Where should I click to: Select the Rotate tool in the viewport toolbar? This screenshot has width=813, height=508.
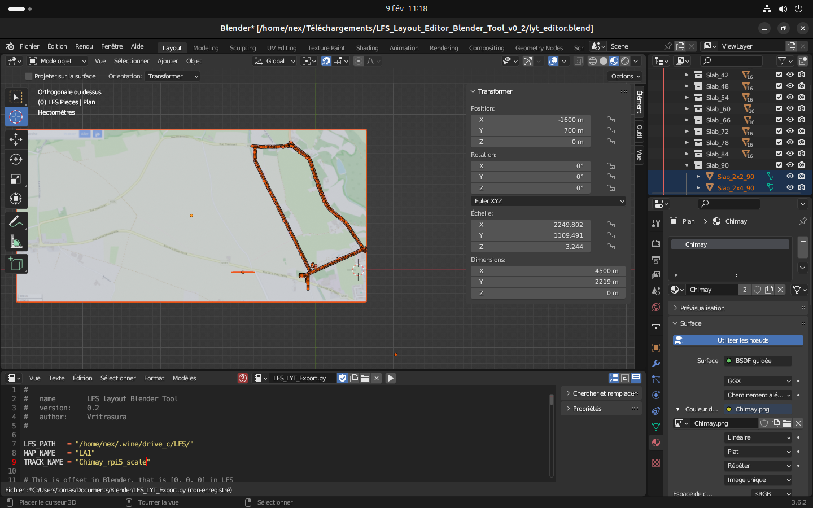pos(16,159)
